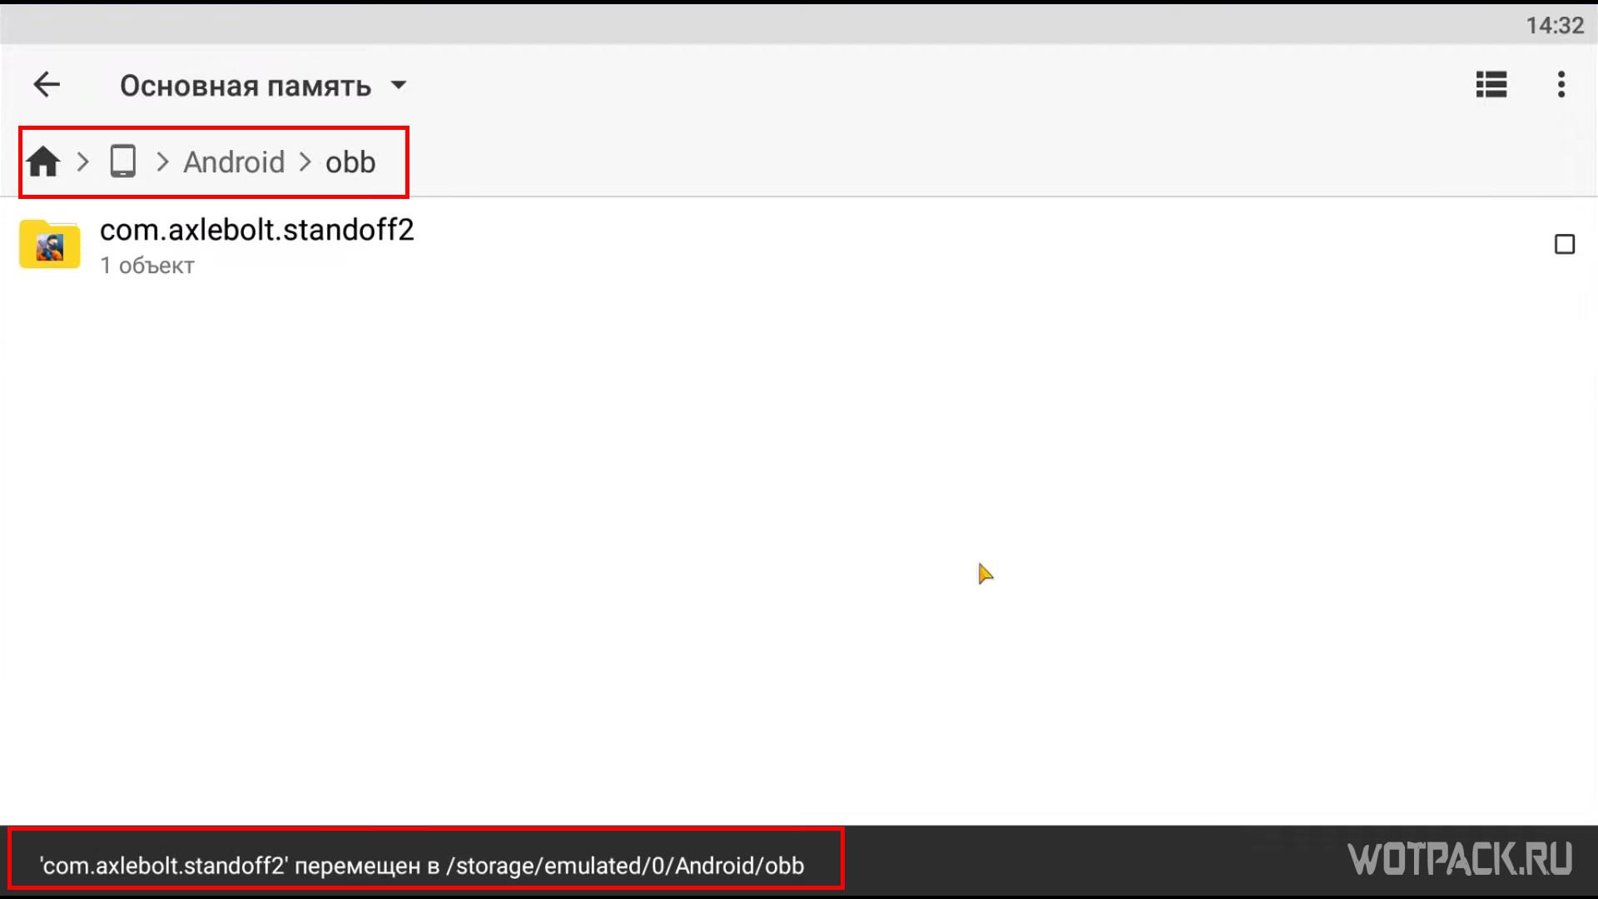The image size is (1598, 899).
Task: Open the Основная память storage title
Action: 246,86
